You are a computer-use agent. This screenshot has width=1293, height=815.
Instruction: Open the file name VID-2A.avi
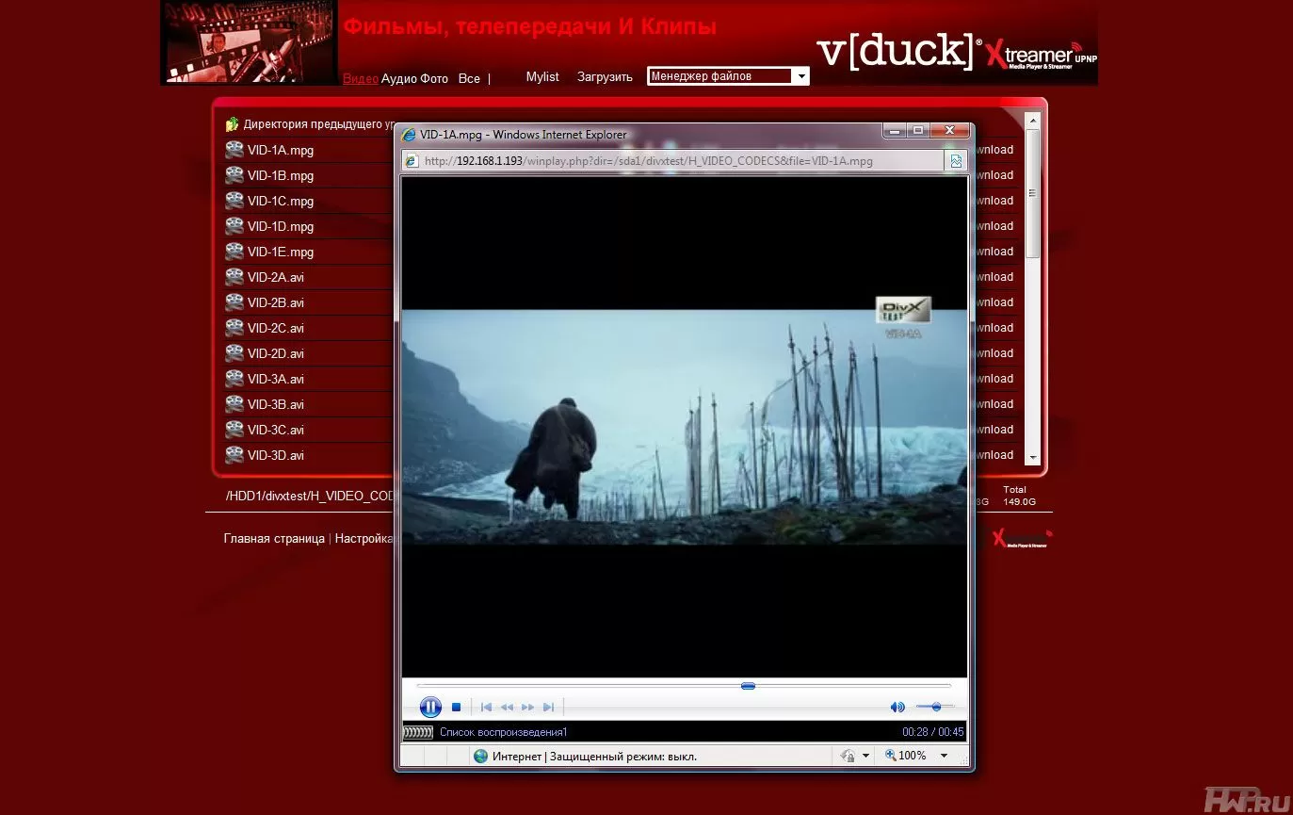(276, 278)
